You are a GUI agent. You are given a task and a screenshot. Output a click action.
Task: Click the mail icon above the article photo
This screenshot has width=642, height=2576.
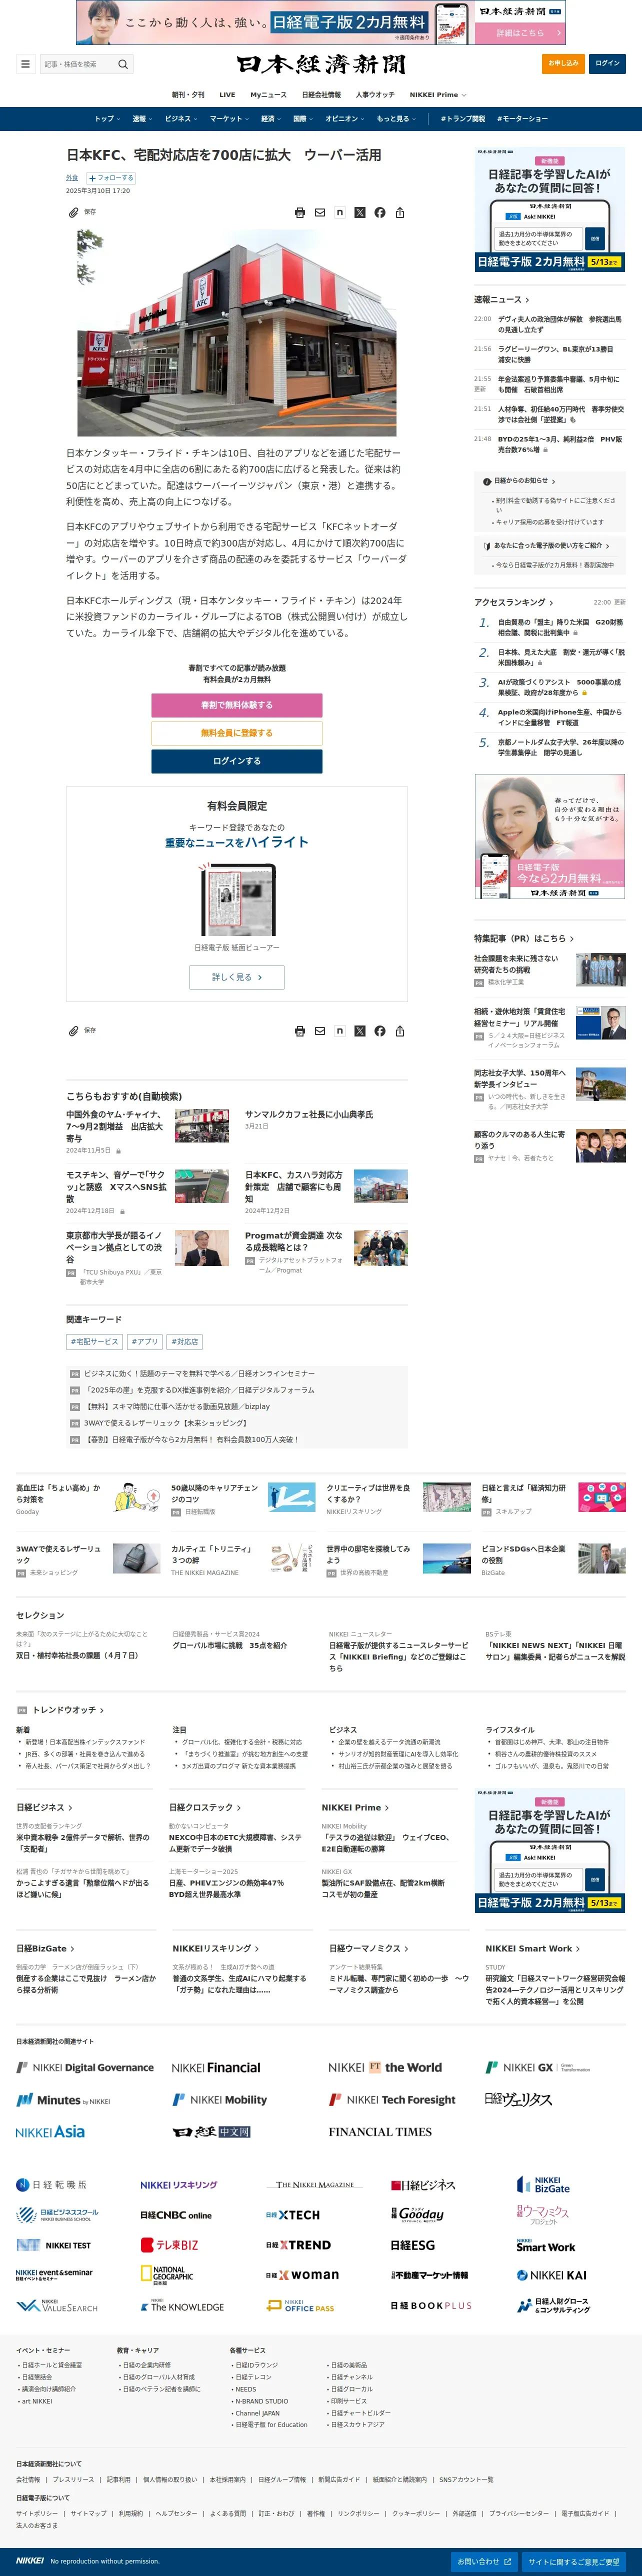click(320, 213)
